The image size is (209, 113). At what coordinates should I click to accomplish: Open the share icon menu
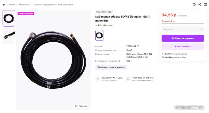coord(200,4)
